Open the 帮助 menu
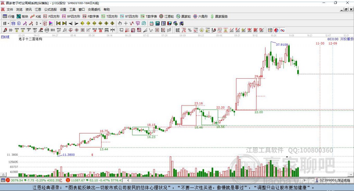This screenshot has height=191, width=354. point(106,9)
